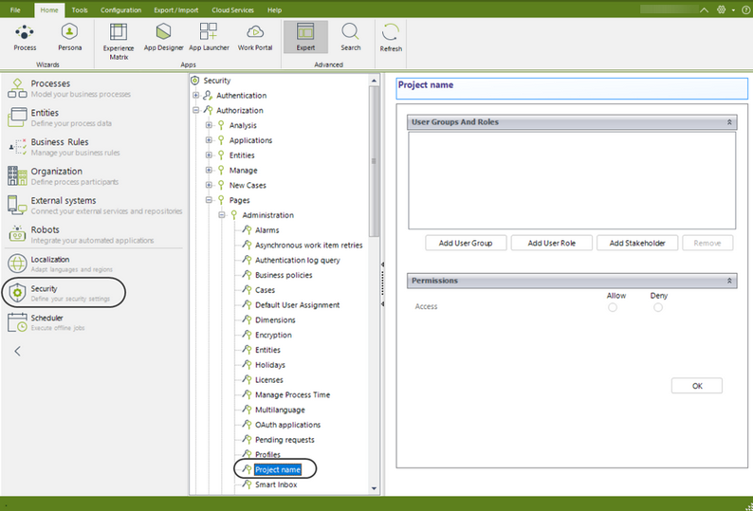Click the settings gear in title bar
Screen dimensions: 753x511
click(x=721, y=9)
